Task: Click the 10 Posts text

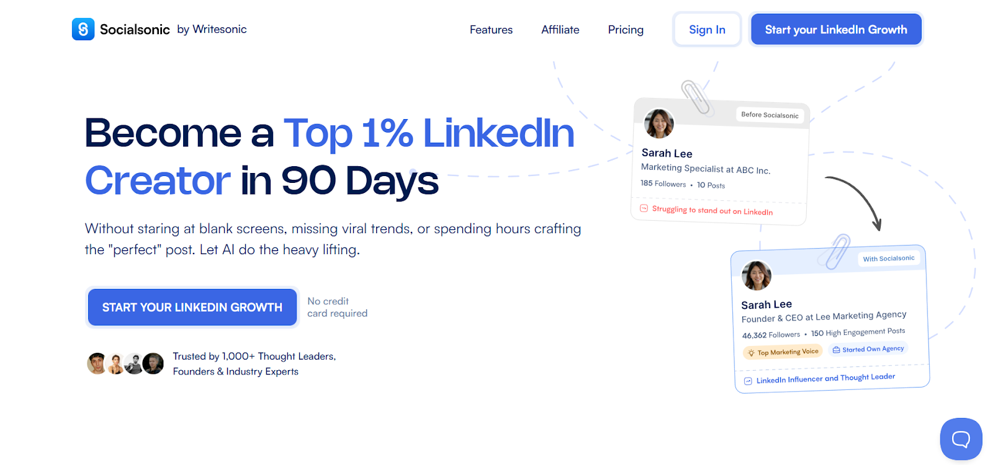Action: [x=711, y=185]
